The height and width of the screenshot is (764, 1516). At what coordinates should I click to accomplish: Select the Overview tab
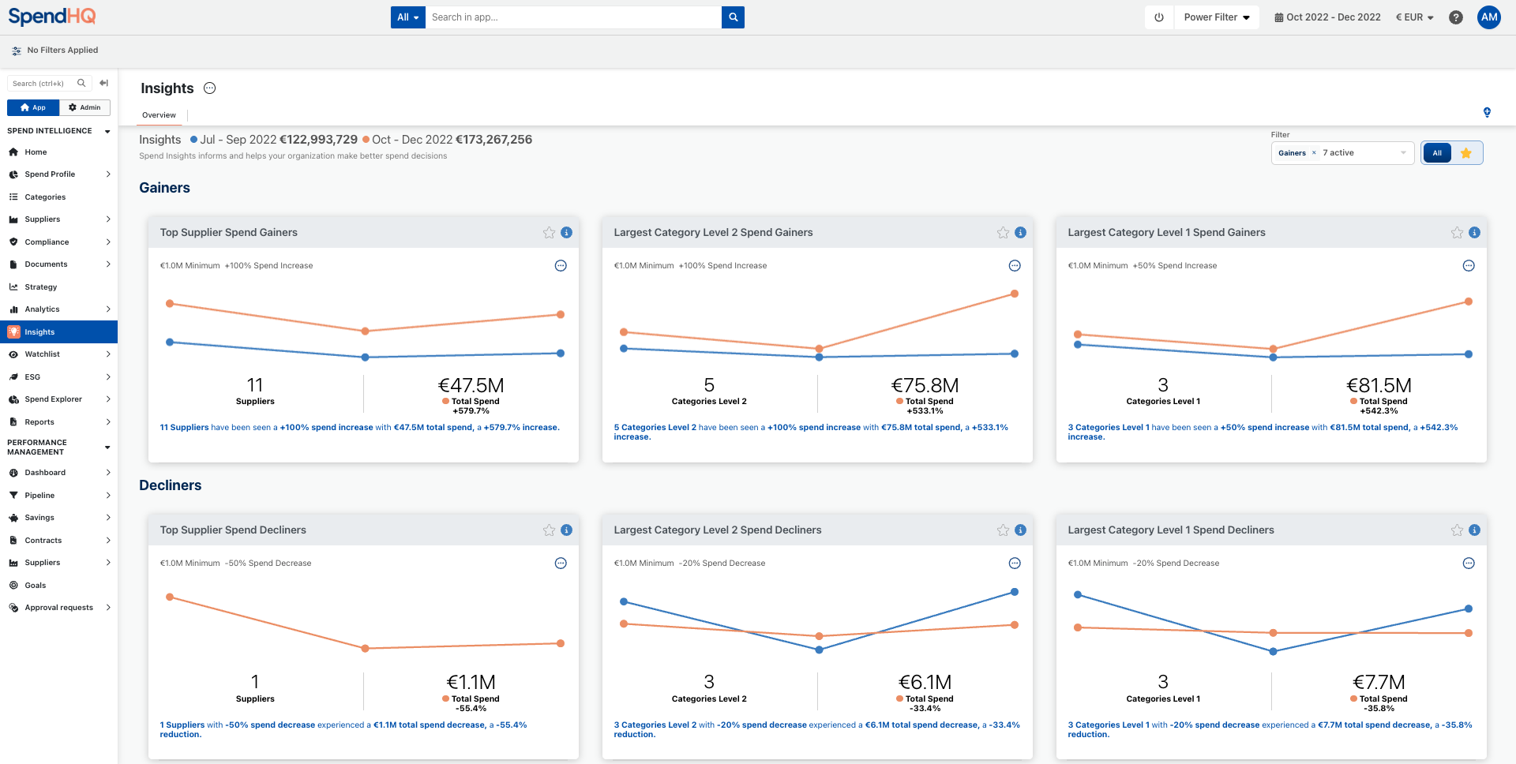pos(159,115)
